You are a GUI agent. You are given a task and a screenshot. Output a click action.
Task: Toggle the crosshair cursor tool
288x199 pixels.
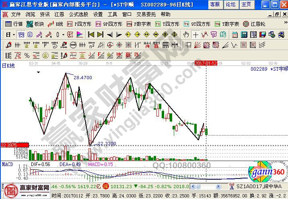196,35
